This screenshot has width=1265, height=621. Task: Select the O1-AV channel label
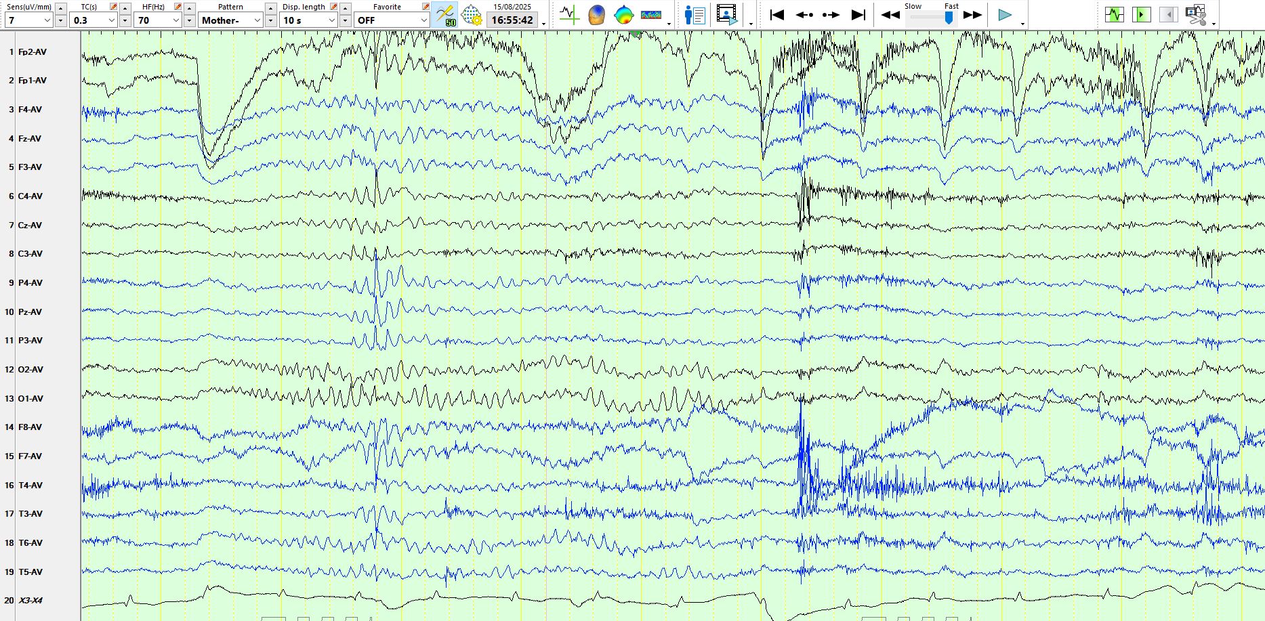click(x=30, y=398)
